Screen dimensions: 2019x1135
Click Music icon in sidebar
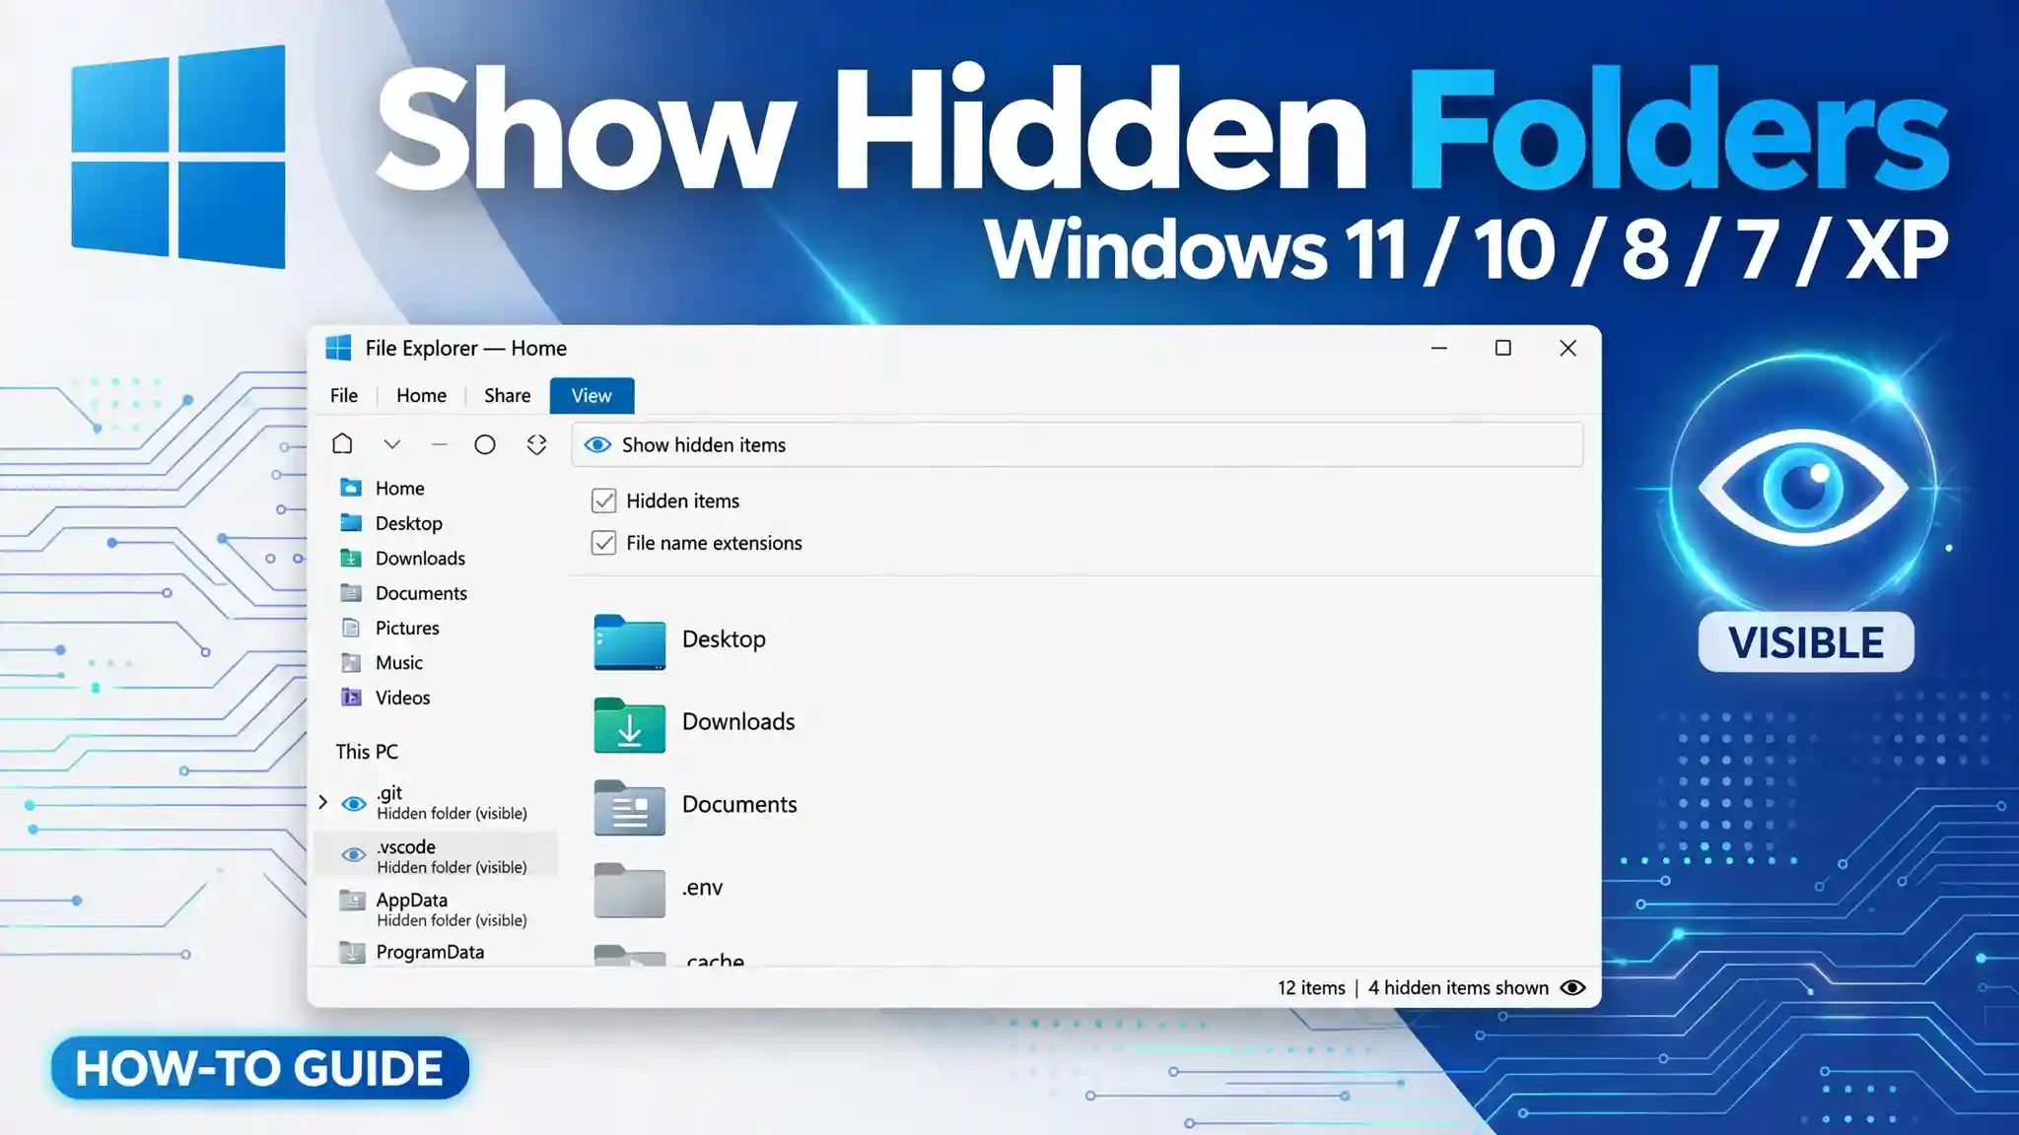pyautogui.click(x=350, y=662)
